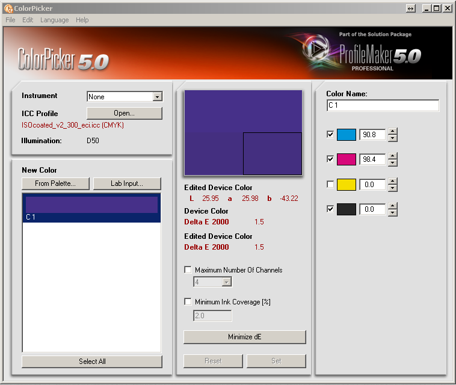Click the Color Name input field
Image resolution: width=456 pixels, height=385 pixels.
[383, 105]
